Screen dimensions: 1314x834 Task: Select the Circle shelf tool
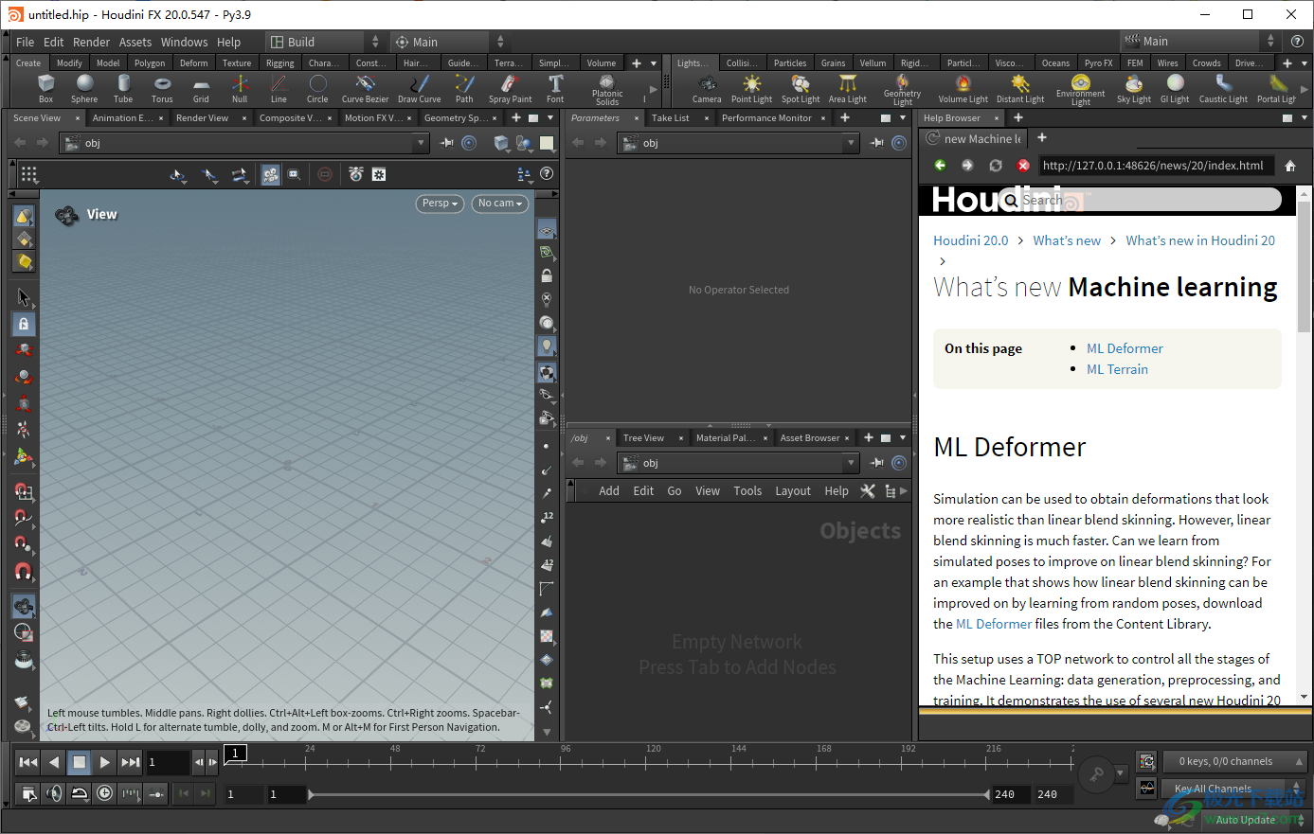pyautogui.click(x=317, y=89)
